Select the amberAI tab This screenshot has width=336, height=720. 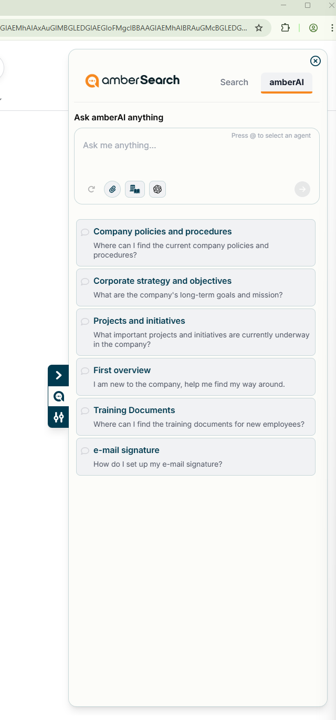[287, 82]
